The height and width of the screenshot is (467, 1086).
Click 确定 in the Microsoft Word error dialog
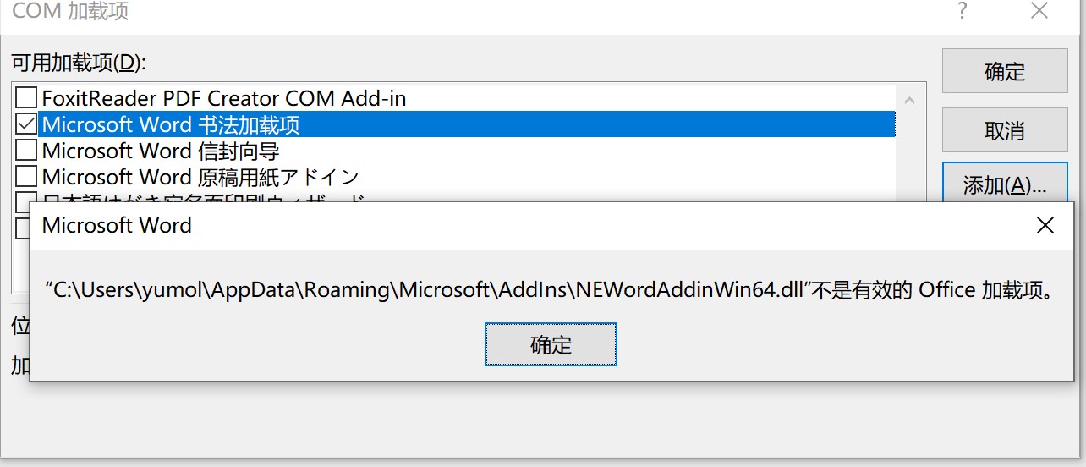pyautogui.click(x=551, y=344)
